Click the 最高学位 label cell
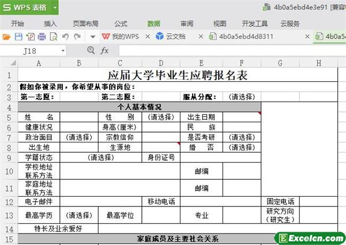The image size is (346, 245). coord(120,215)
